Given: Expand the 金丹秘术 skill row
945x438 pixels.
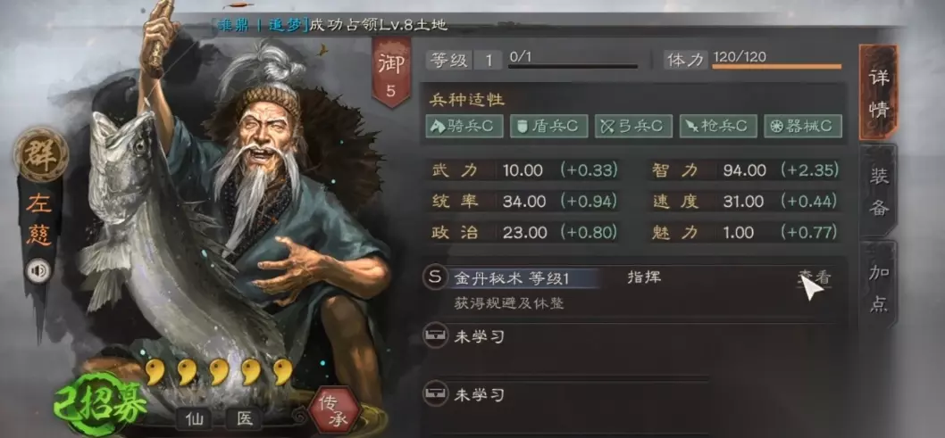Looking at the screenshot, I should (x=632, y=288).
